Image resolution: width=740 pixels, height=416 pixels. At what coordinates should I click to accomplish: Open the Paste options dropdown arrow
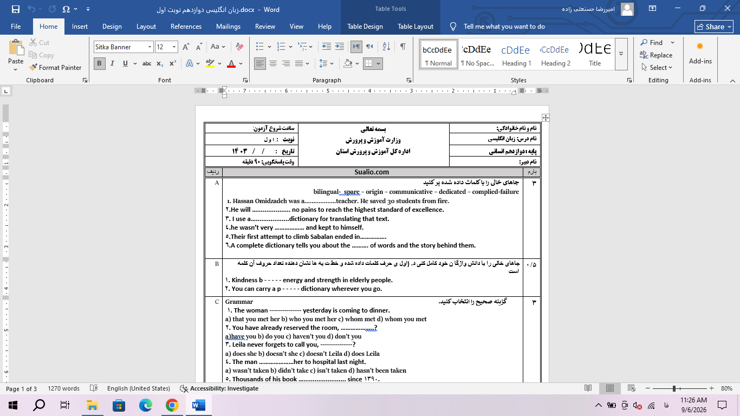click(16, 70)
